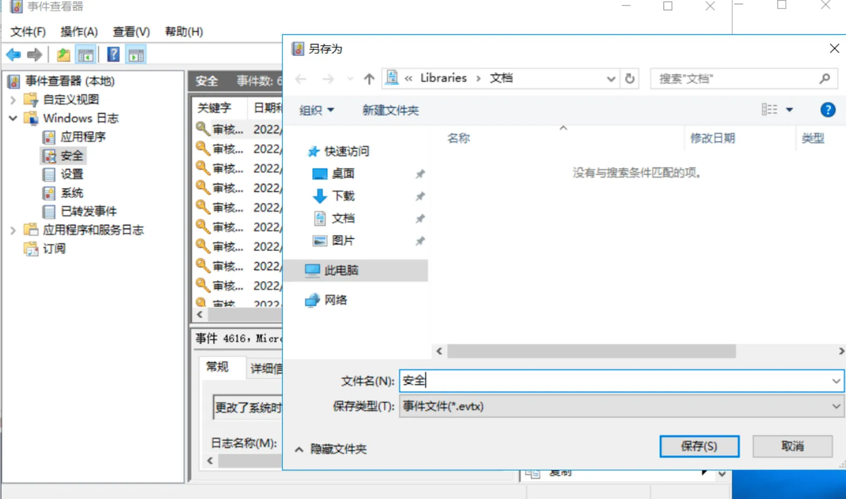Viewport: 846px width, 499px height.
Task: Open the 操作(A) menu
Action: 79,32
